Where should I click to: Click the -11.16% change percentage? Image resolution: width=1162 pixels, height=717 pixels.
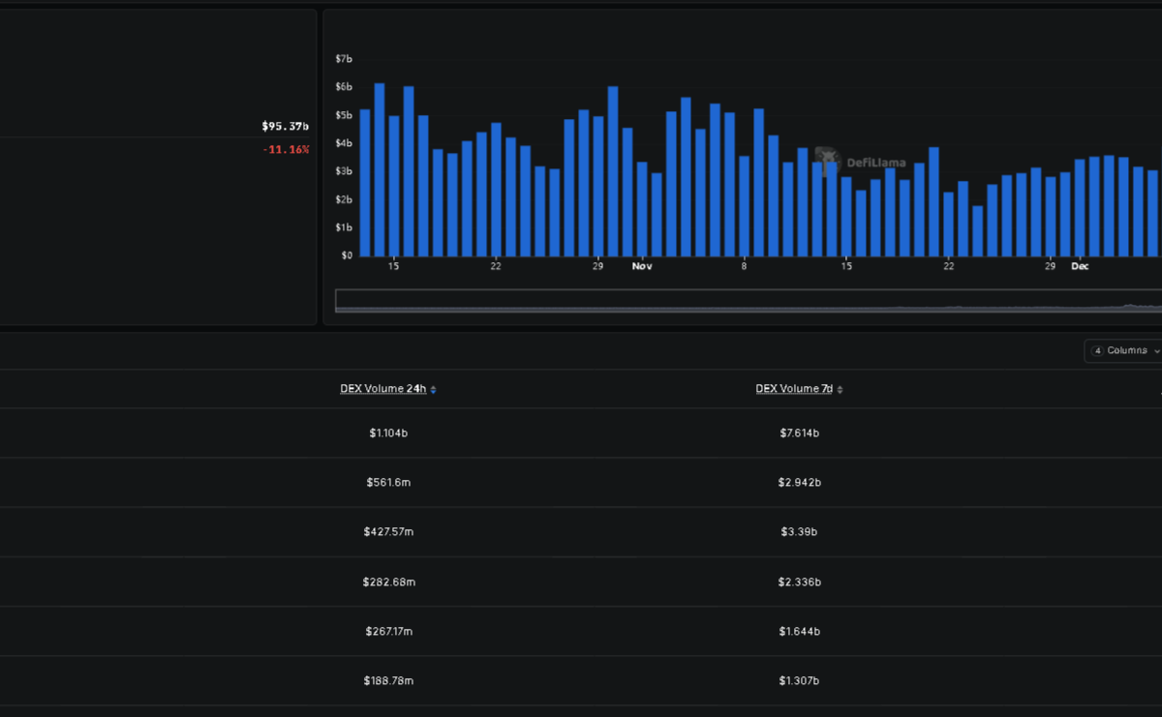(x=286, y=149)
